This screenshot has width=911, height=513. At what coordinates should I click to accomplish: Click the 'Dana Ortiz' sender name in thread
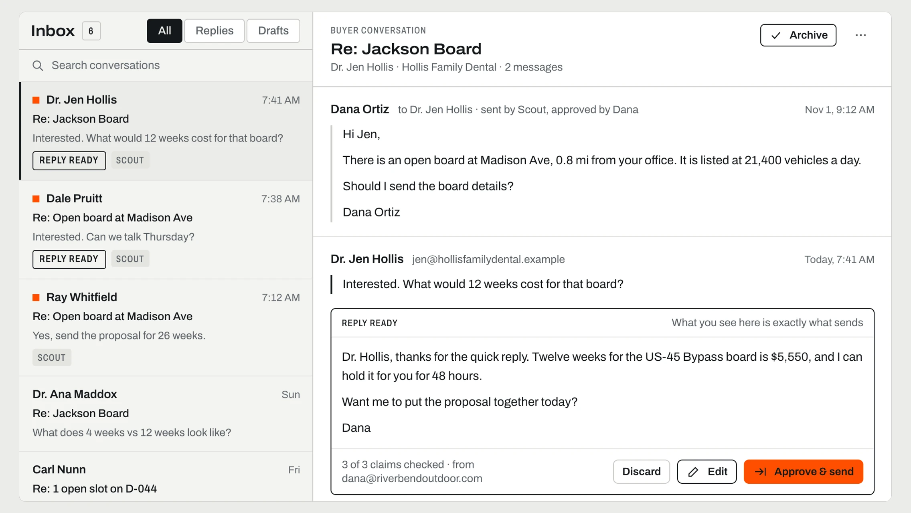360,109
